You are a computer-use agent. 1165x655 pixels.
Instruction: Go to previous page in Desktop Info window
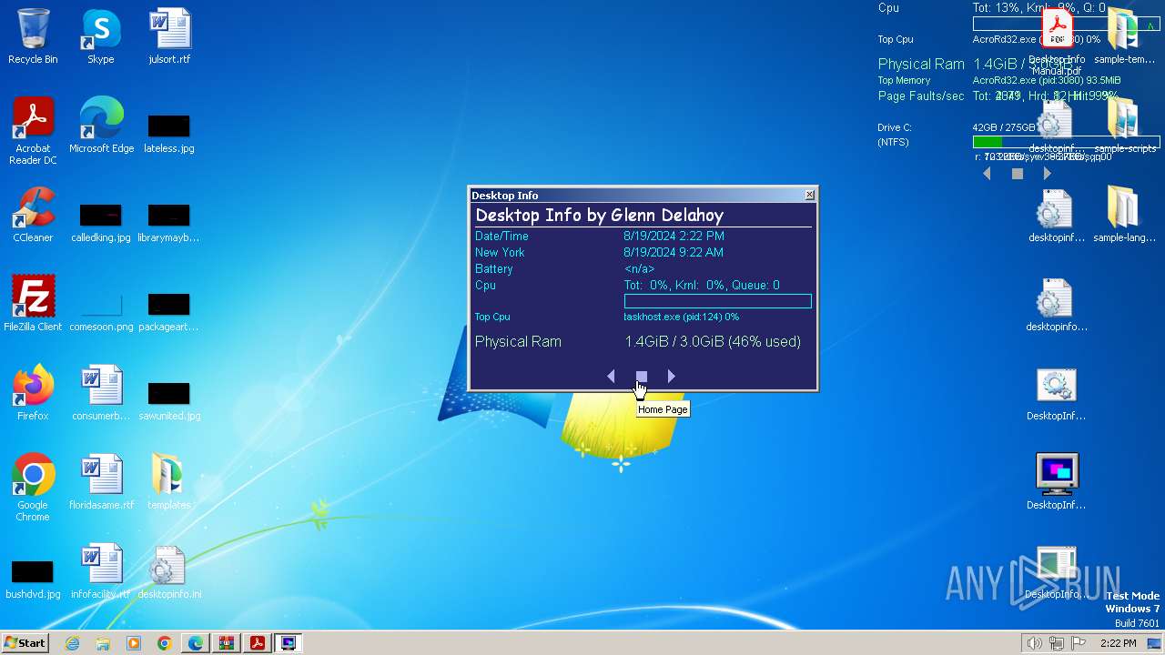[611, 376]
